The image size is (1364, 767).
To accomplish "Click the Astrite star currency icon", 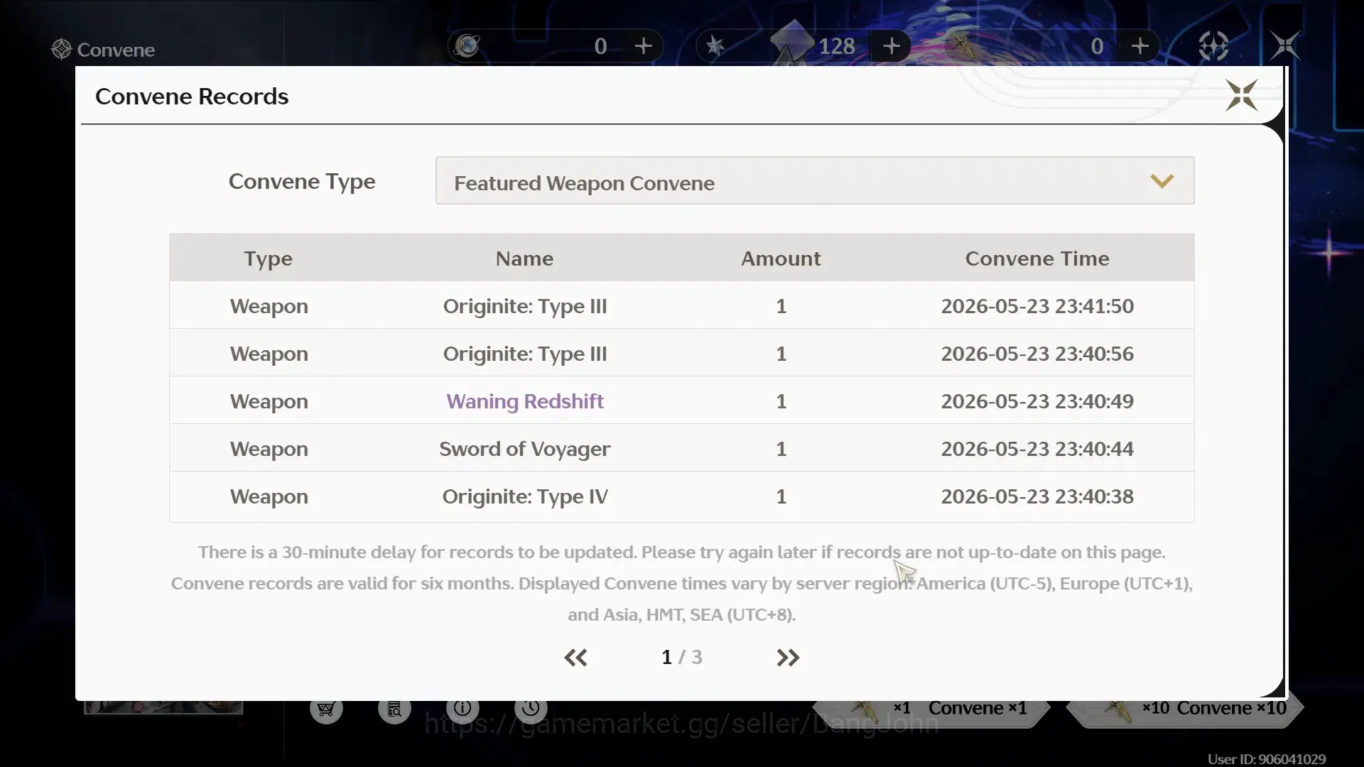I will (x=715, y=47).
